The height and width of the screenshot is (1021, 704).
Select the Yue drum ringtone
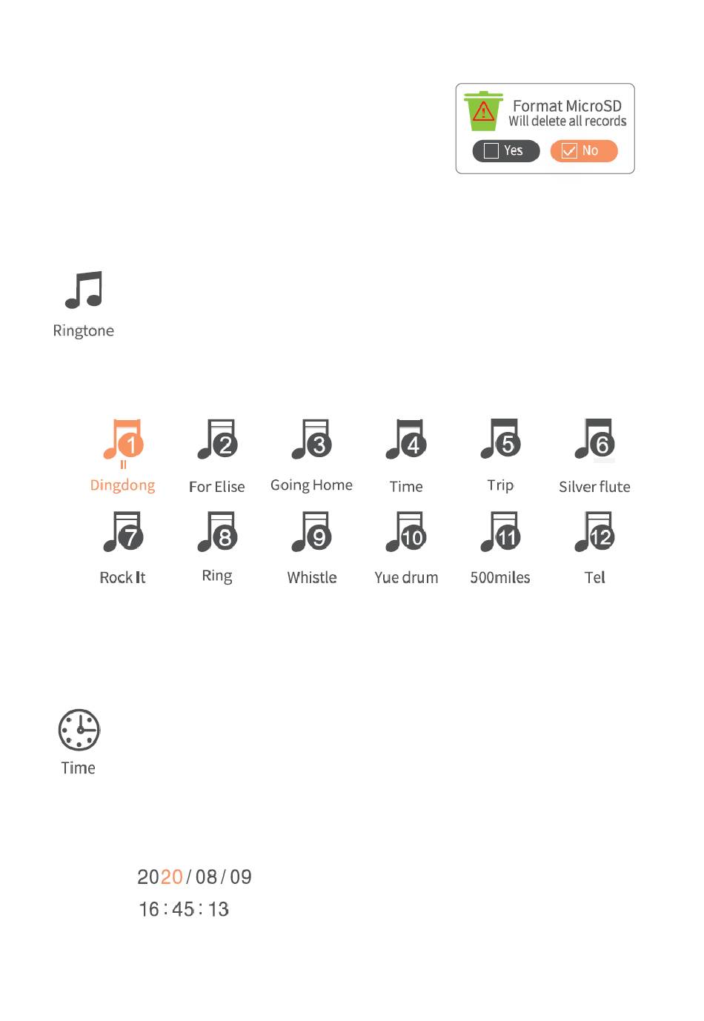[405, 532]
